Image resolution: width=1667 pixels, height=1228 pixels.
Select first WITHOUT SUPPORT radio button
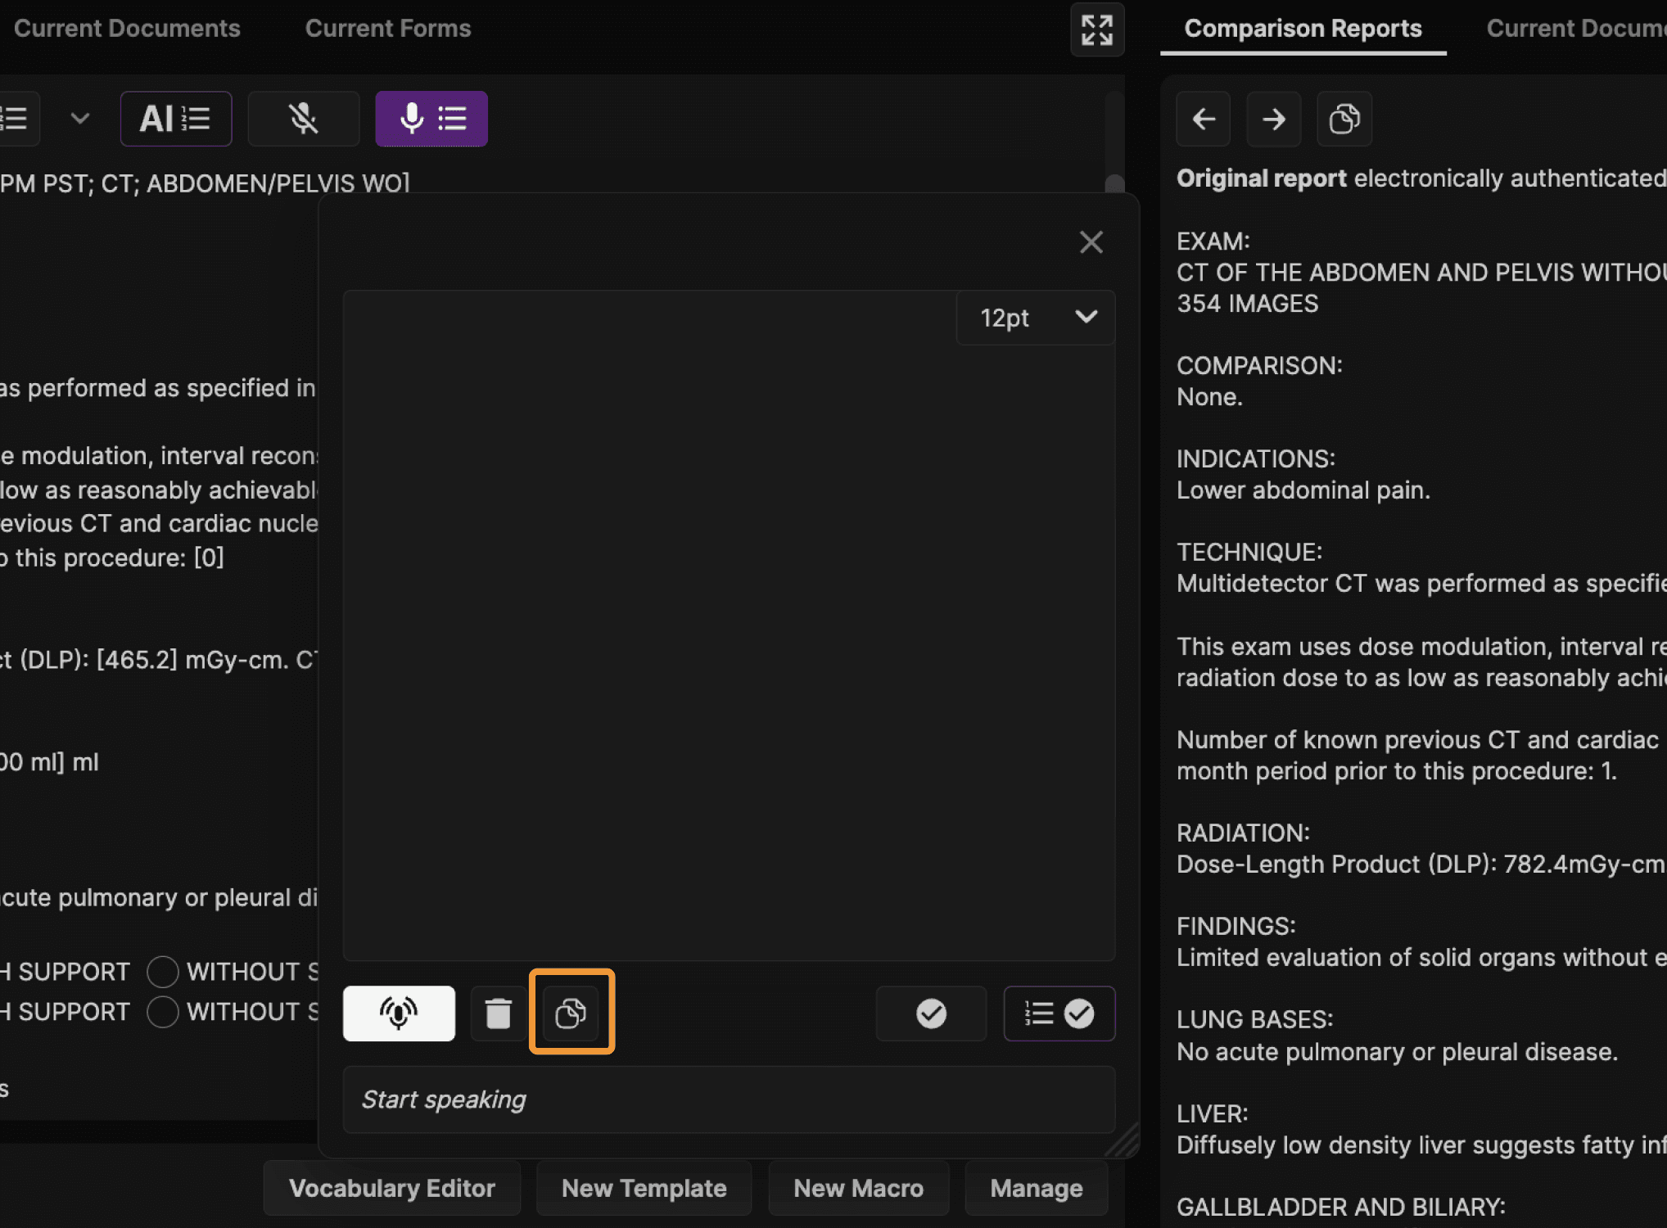tap(163, 972)
